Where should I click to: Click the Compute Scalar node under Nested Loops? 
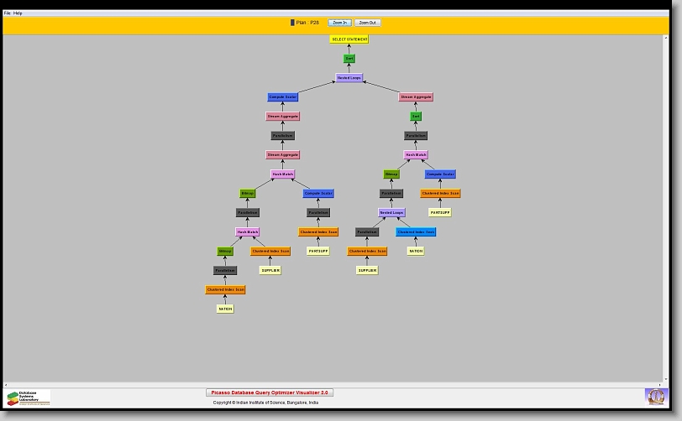283,97
